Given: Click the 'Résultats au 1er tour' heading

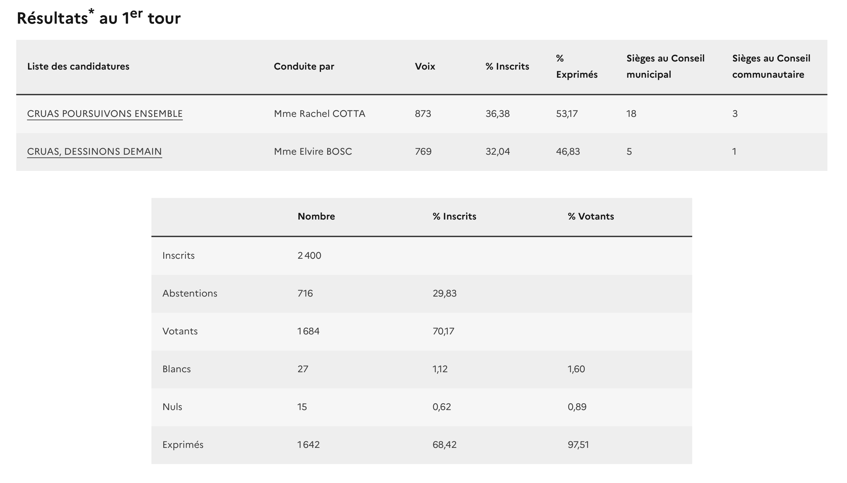Looking at the screenshot, I should click(99, 18).
